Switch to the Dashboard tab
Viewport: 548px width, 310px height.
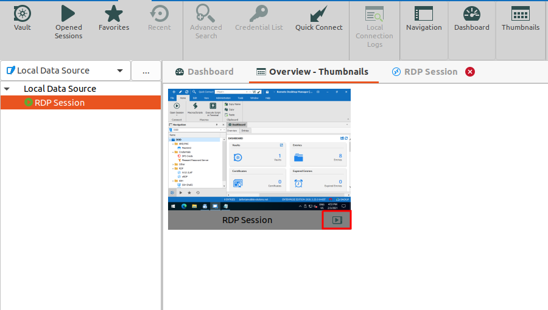(204, 72)
